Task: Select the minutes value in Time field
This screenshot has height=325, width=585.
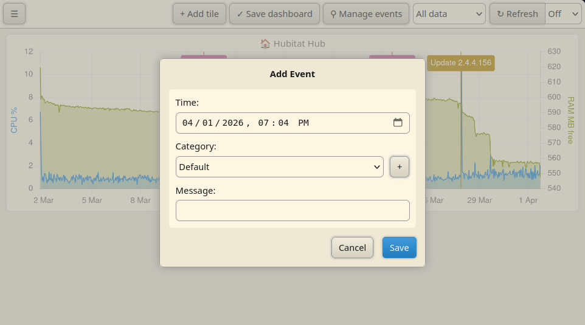Action: click(x=283, y=123)
